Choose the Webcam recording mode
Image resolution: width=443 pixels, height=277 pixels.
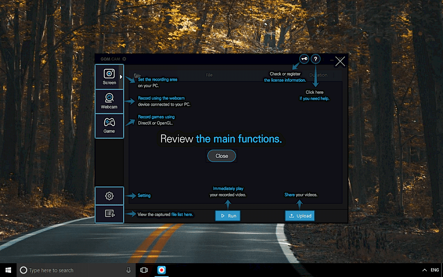[109, 102]
